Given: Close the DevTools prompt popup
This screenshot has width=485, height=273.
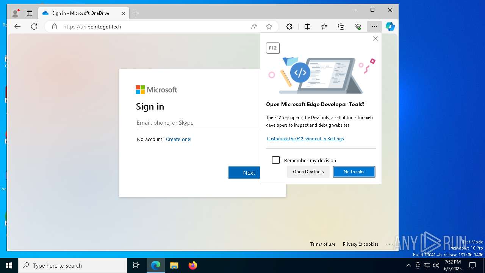Looking at the screenshot, I should (375, 38).
